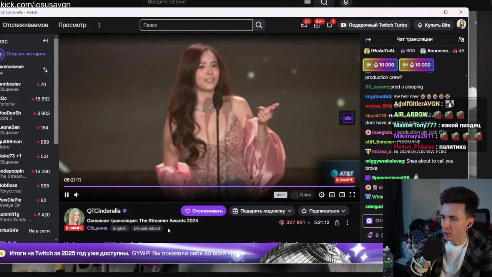Open the Итоги на Twitch за 2025 banner
492x277 pixels.
click(191, 253)
